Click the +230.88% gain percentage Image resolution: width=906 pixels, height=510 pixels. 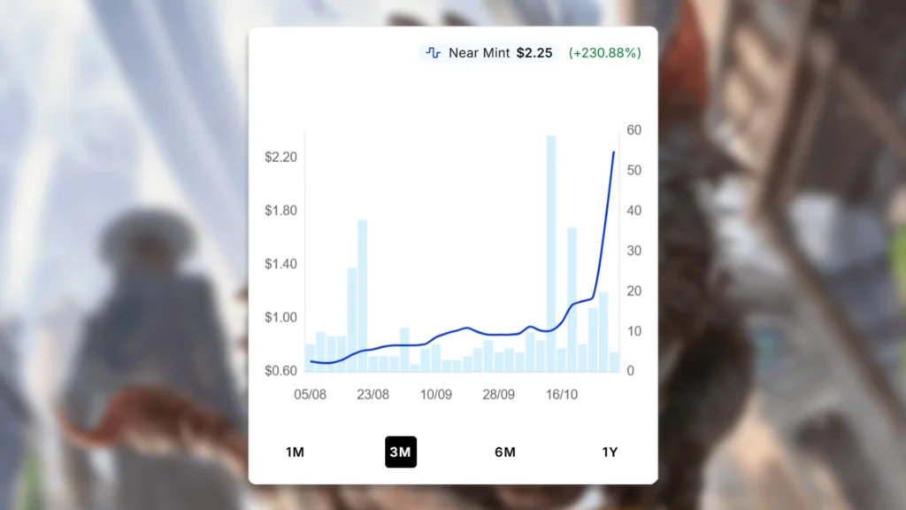(603, 53)
